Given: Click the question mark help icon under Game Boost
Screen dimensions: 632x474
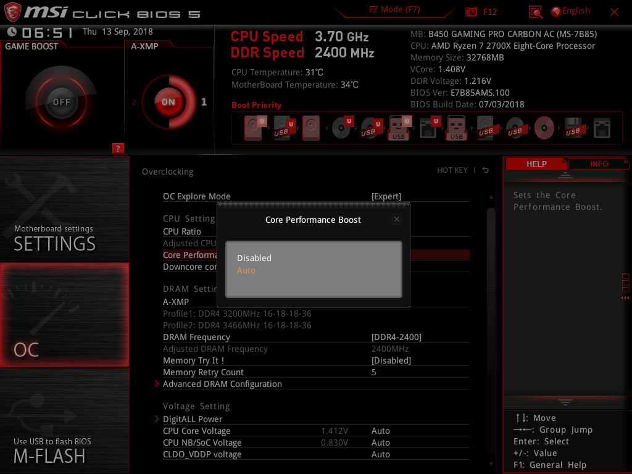Looking at the screenshot, I should (118, 148).
